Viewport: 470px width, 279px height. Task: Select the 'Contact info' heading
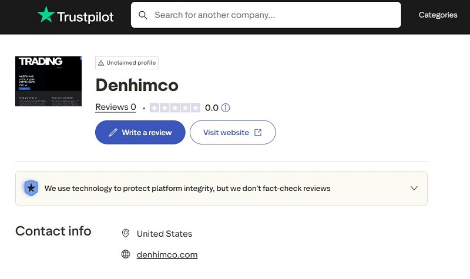pos(53,231)
